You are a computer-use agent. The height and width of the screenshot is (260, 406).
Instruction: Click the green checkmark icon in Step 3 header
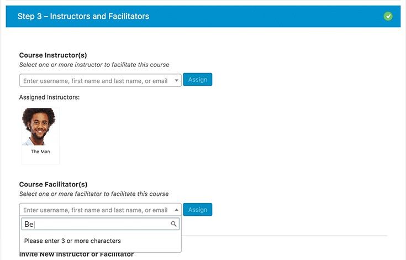click(388, 16)
